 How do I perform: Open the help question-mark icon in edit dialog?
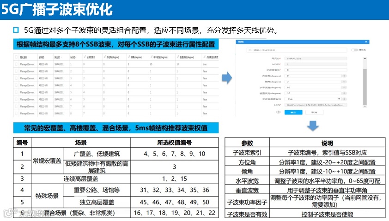tap(279, 112)
